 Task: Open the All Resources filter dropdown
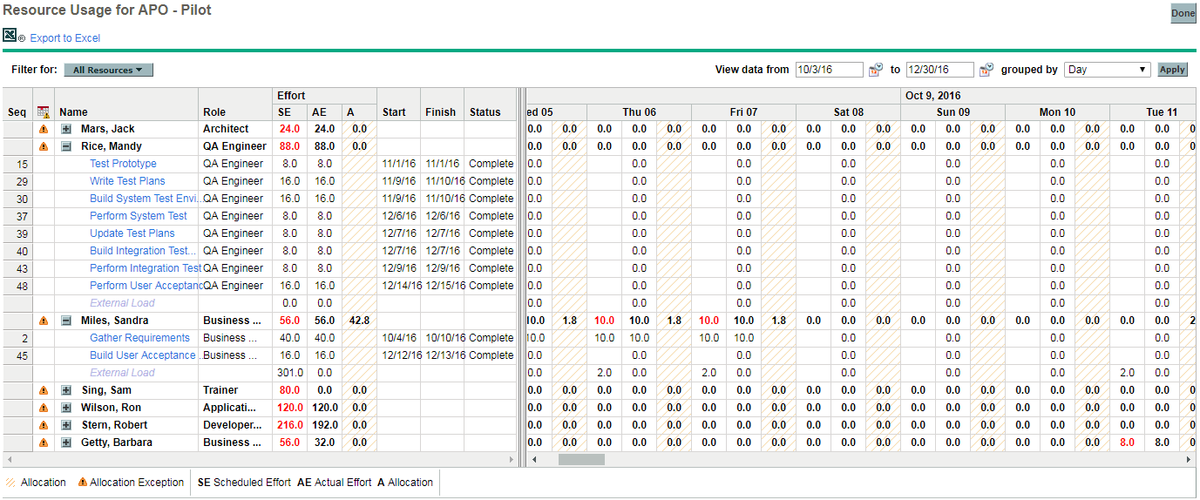tap(108, 70)
